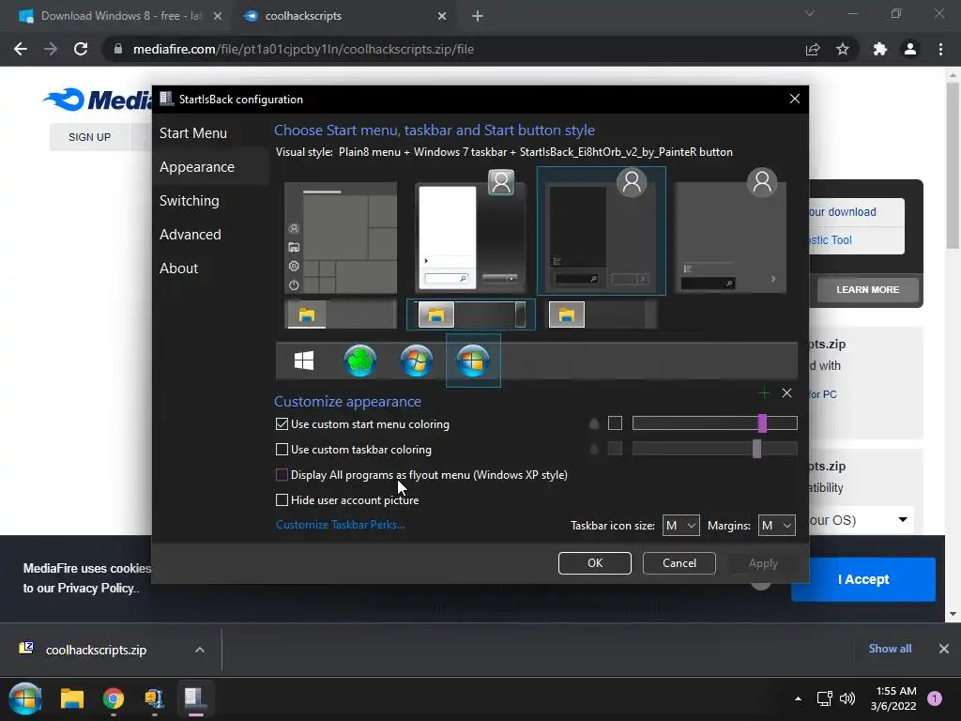
Task: Select third dark taskbar style thumbnail
Action: [x=602, y=314]
